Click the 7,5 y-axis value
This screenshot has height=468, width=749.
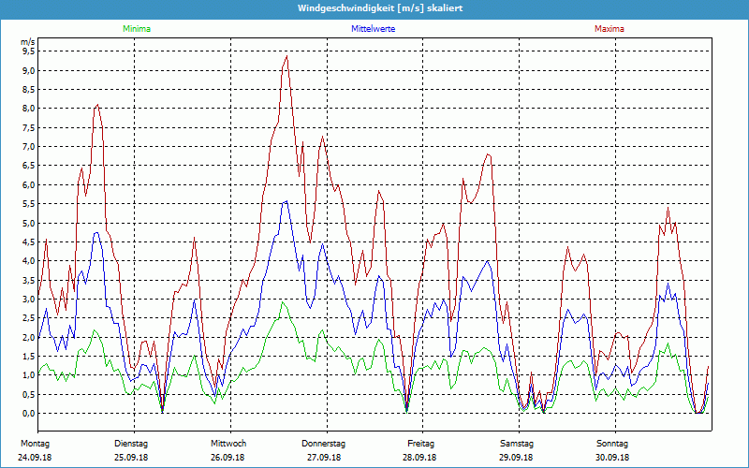pyautogui.click(x=29, y=127)
